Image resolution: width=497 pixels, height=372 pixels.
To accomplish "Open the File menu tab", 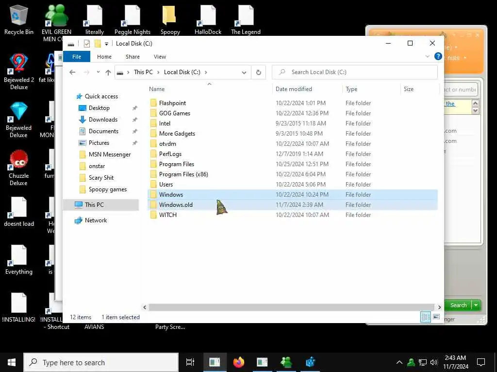I will (x=77, y=57).
